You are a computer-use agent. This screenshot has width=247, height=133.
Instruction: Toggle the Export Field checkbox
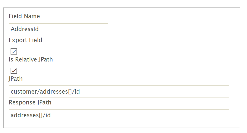pyautogui.click(x=14, y=51)
